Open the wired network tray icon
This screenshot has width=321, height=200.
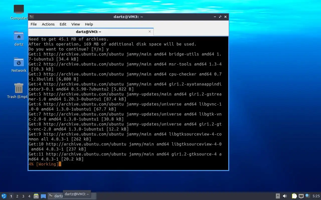point(301,196)
